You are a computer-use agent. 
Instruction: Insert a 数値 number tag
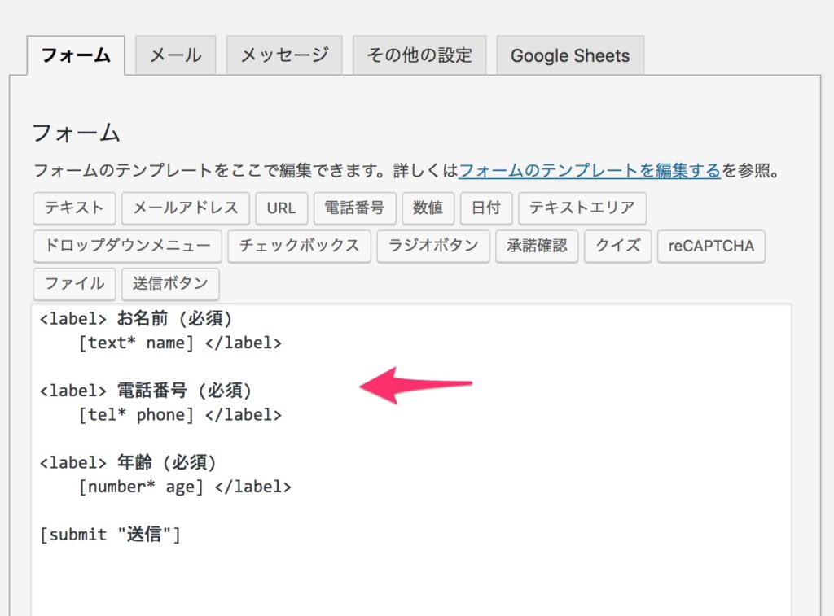coord(428,208)
